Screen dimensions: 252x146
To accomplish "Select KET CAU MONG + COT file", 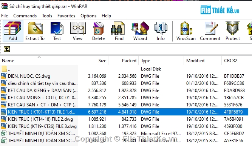I will (x=43, y=98).
